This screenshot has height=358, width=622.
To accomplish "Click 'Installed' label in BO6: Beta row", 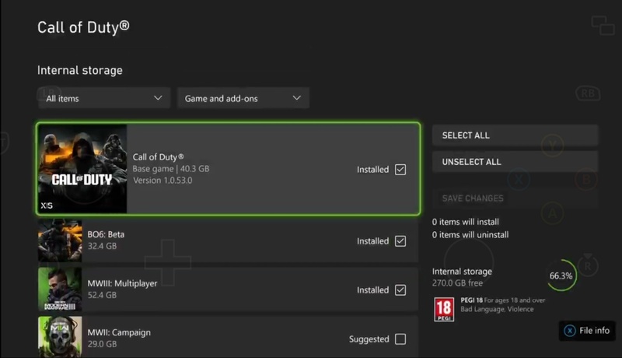I will coord(373,241).
